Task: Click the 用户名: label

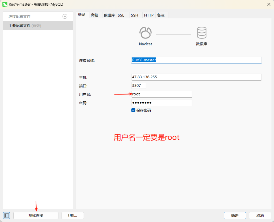Action: pyautogui.click(x=85, y=94)
